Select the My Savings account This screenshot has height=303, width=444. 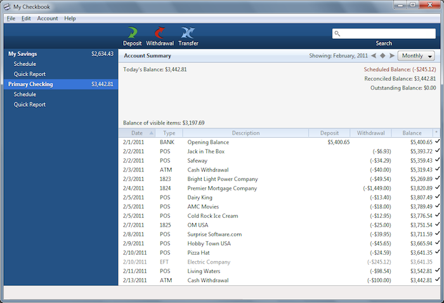click(x=22, y=54)
